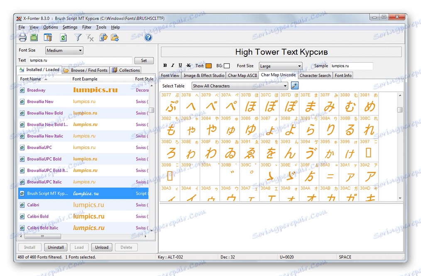Click the Text input field with lumpics.ru
Screen dimensions: 421x276
[80, 61]
